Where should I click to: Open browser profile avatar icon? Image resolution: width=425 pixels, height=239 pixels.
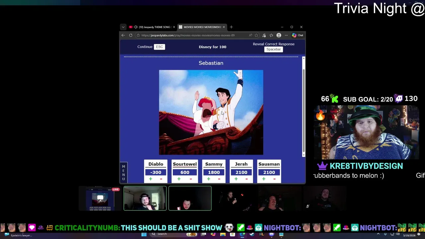279,35
